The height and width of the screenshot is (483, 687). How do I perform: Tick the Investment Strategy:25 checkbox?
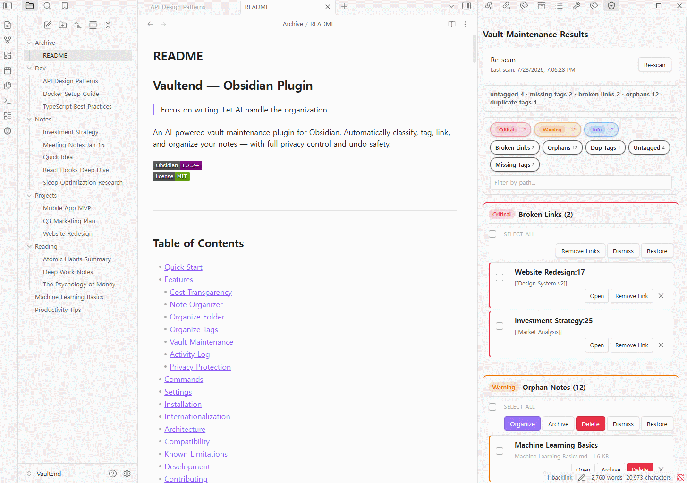500,326
